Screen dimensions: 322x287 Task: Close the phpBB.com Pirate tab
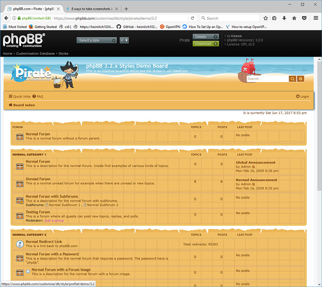click(58, 9)
